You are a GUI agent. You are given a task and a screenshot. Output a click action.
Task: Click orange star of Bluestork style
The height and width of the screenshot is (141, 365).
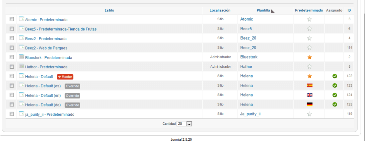tap(309, 57)
